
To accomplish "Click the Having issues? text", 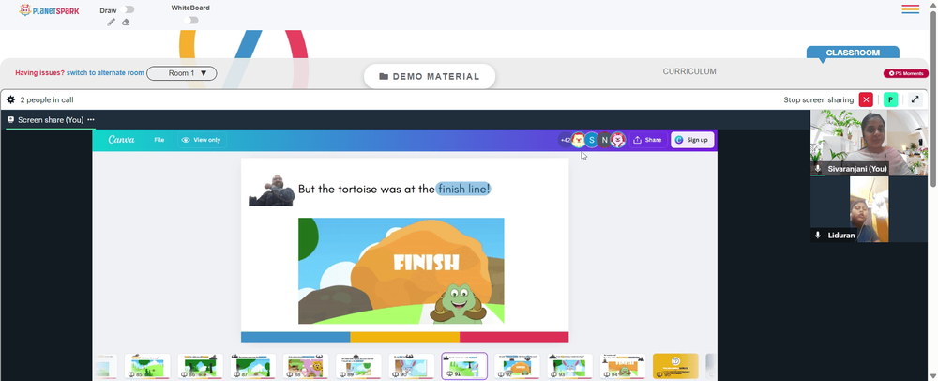I will 39,73.
